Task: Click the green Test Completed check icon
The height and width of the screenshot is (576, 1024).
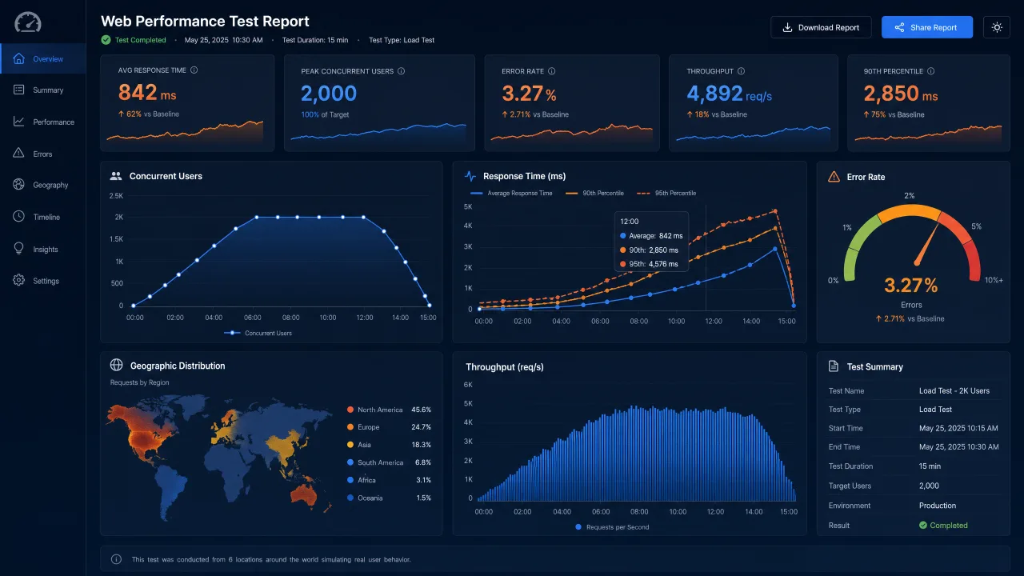Action: [106, 39]
